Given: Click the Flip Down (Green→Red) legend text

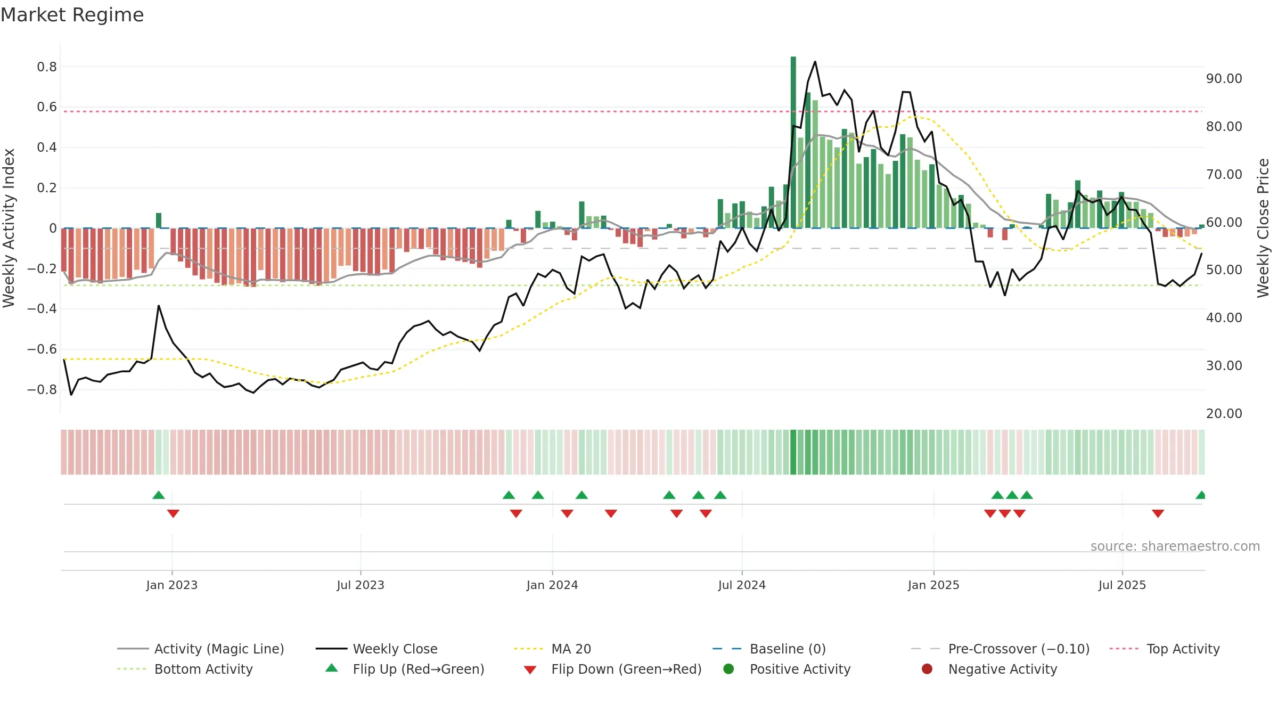Looking at the screenshot, I should click(626, 669).
